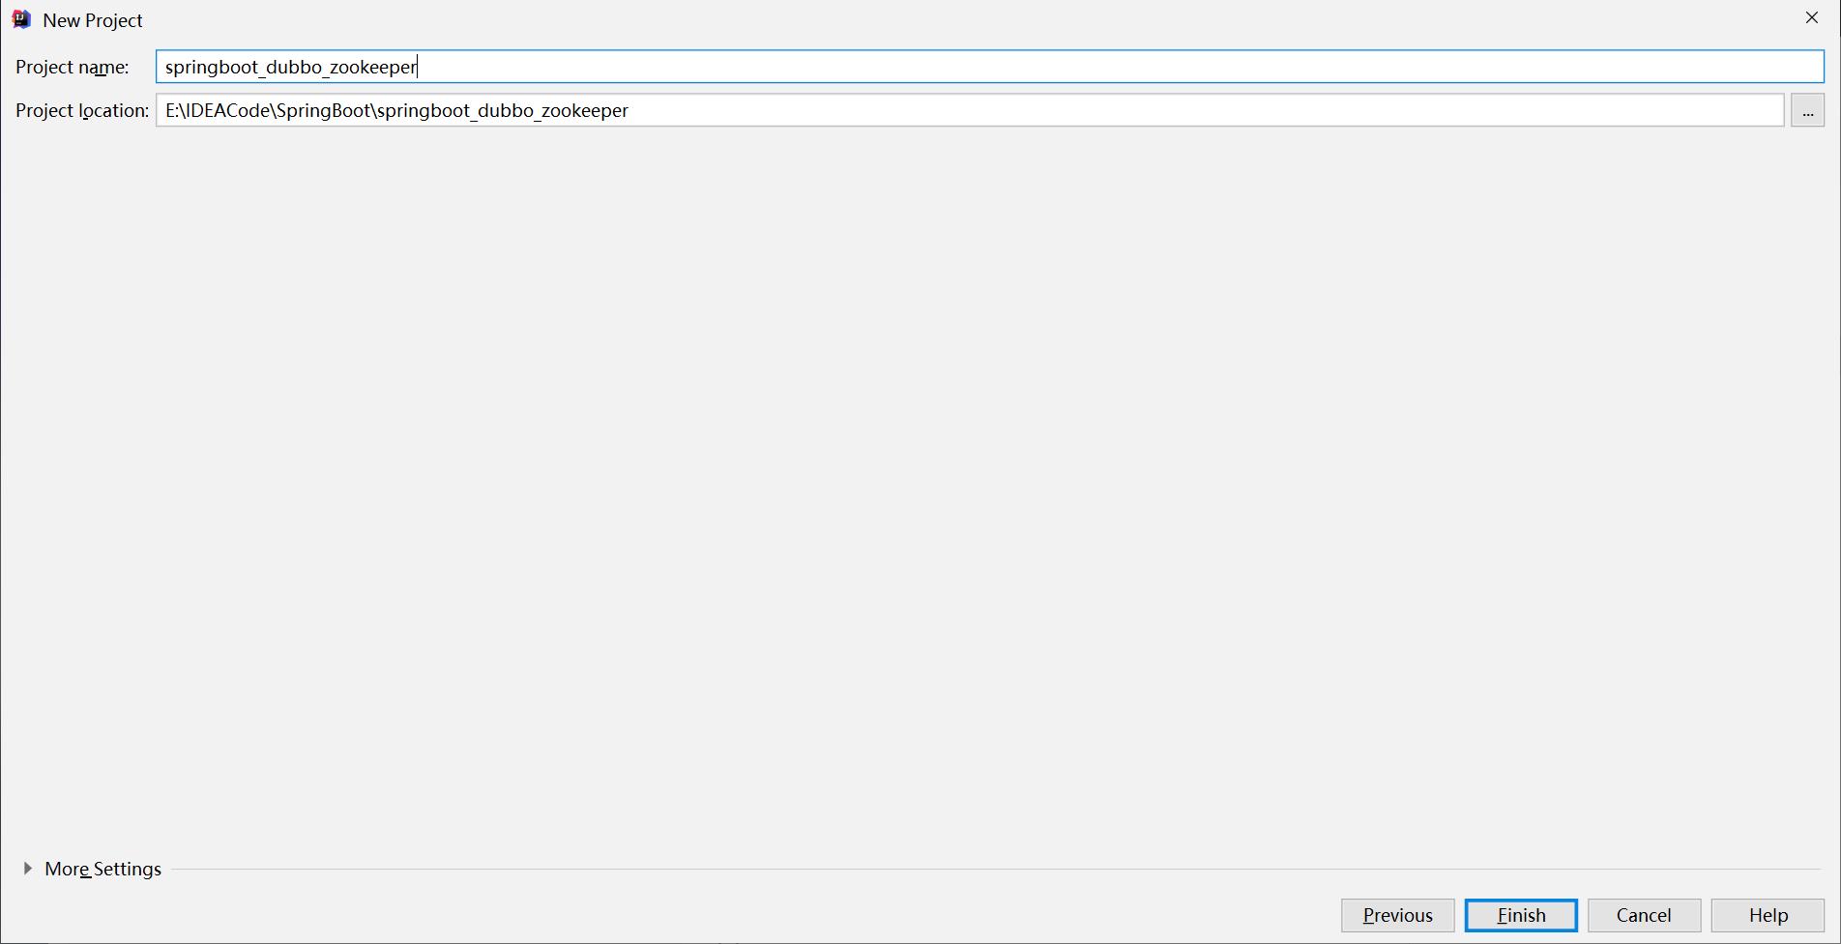Open the browse folder dialog for the project location
The width and height of the screenshot is (1841, 944).
click(x=1807, y=110)
